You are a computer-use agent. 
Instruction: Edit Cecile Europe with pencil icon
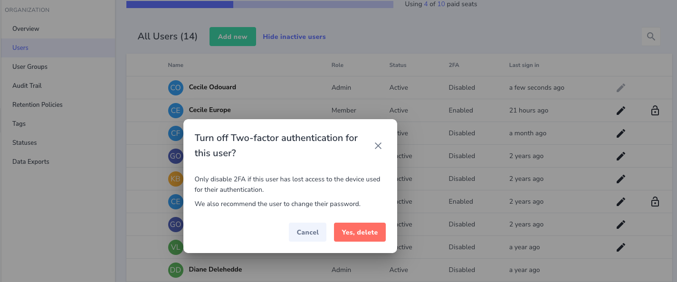pyautogui.click(x=620, y=111)
